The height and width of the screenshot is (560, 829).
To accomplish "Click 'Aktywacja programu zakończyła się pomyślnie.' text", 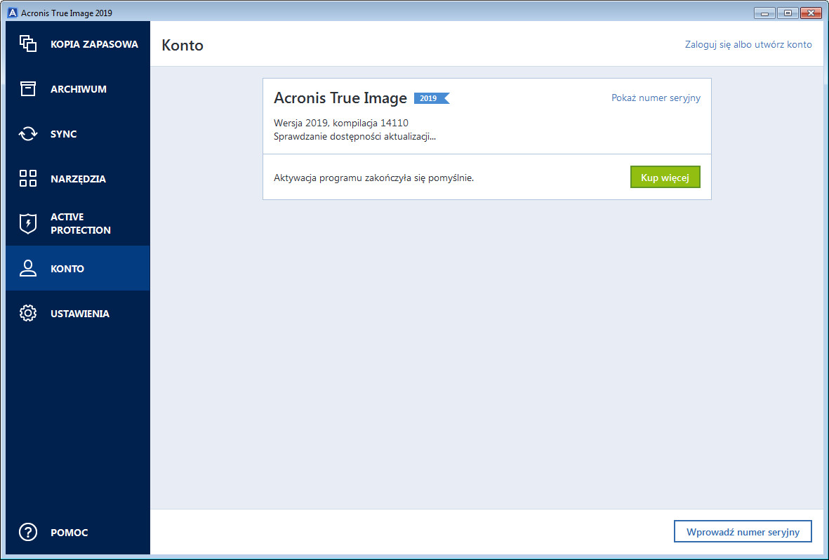I will [374, 178].
